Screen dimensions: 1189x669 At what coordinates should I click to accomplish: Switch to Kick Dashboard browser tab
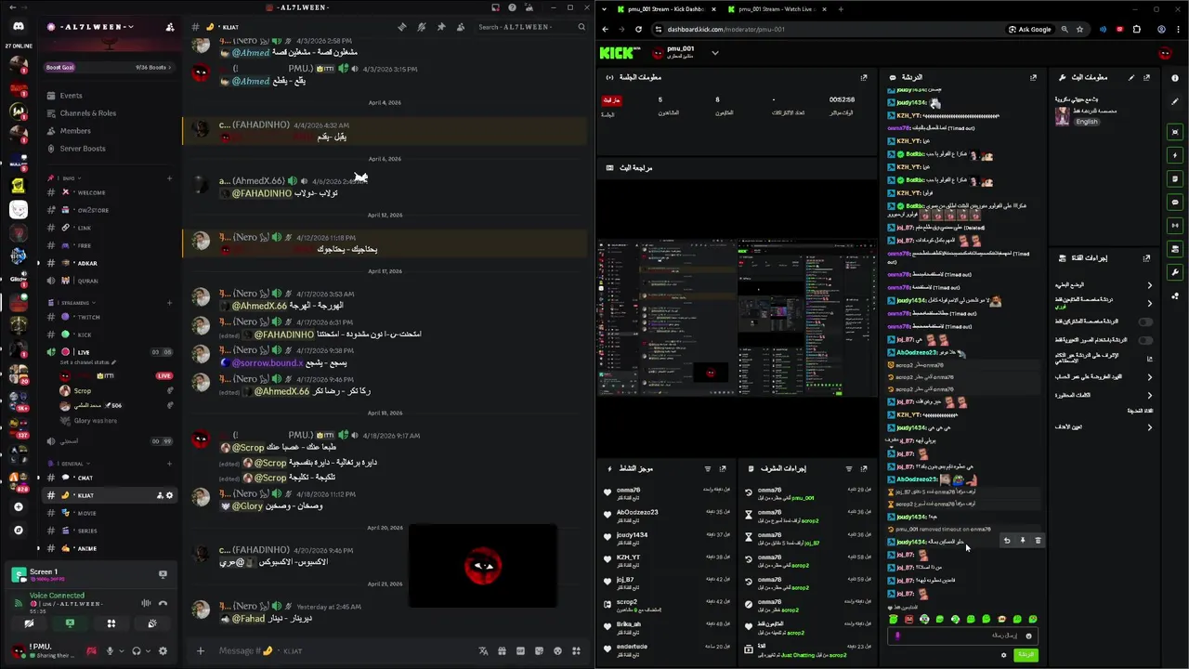click(x=666, y=9)
